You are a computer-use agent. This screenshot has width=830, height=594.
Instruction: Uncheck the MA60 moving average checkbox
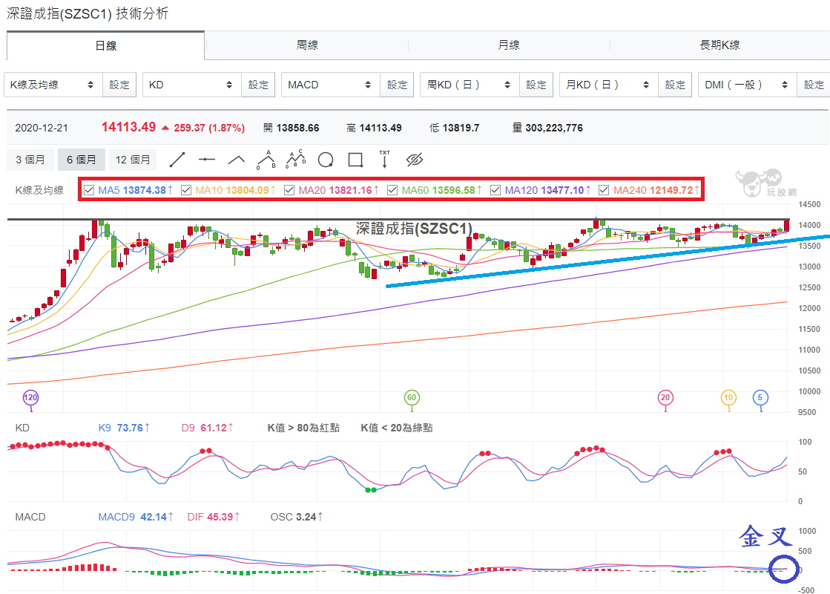pyautogui.click(x=392, y=190)
